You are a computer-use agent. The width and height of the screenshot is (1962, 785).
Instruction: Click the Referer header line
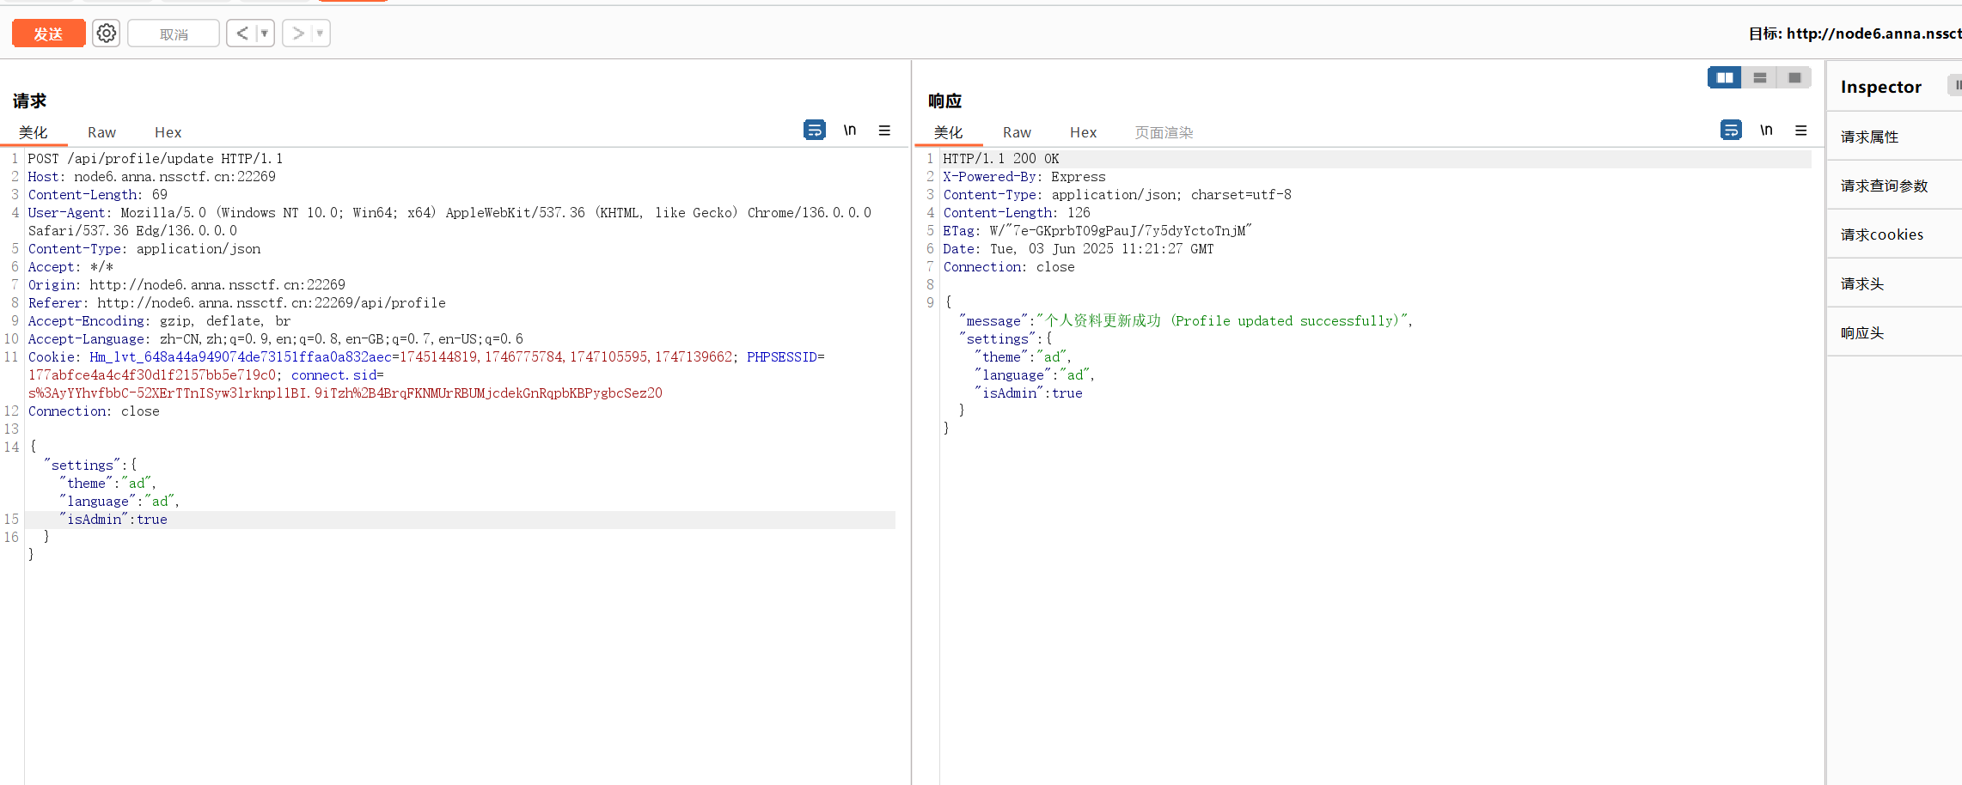(236, 303)
